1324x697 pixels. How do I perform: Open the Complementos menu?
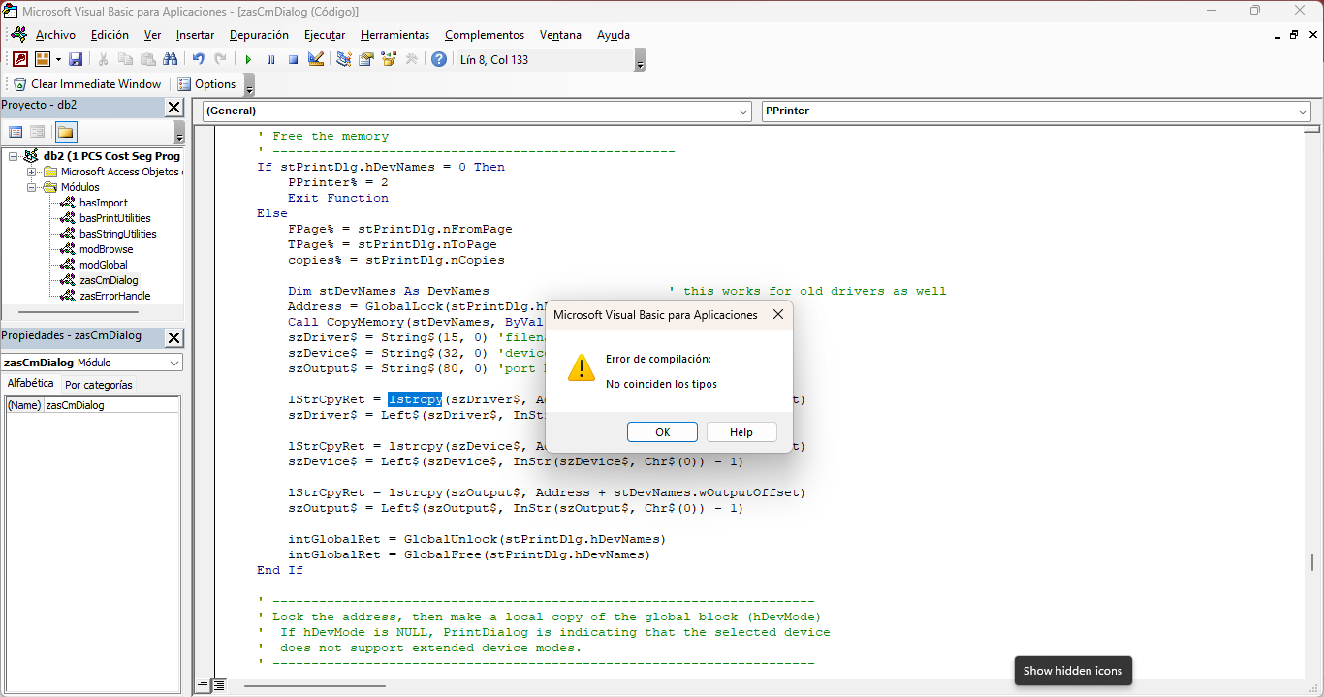(x=485, y=35)
